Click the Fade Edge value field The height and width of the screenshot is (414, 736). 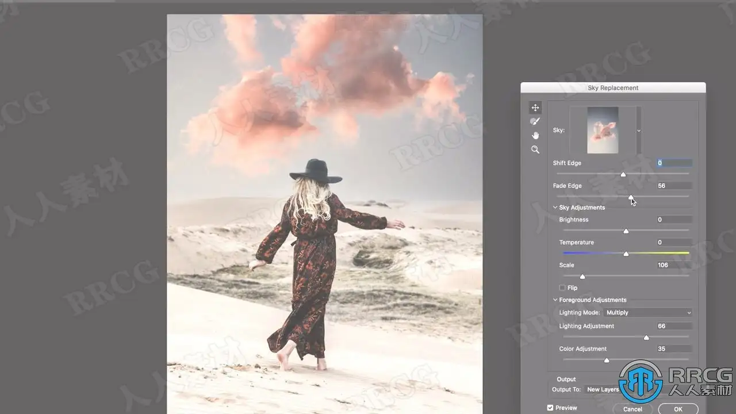tap(674, 186)
